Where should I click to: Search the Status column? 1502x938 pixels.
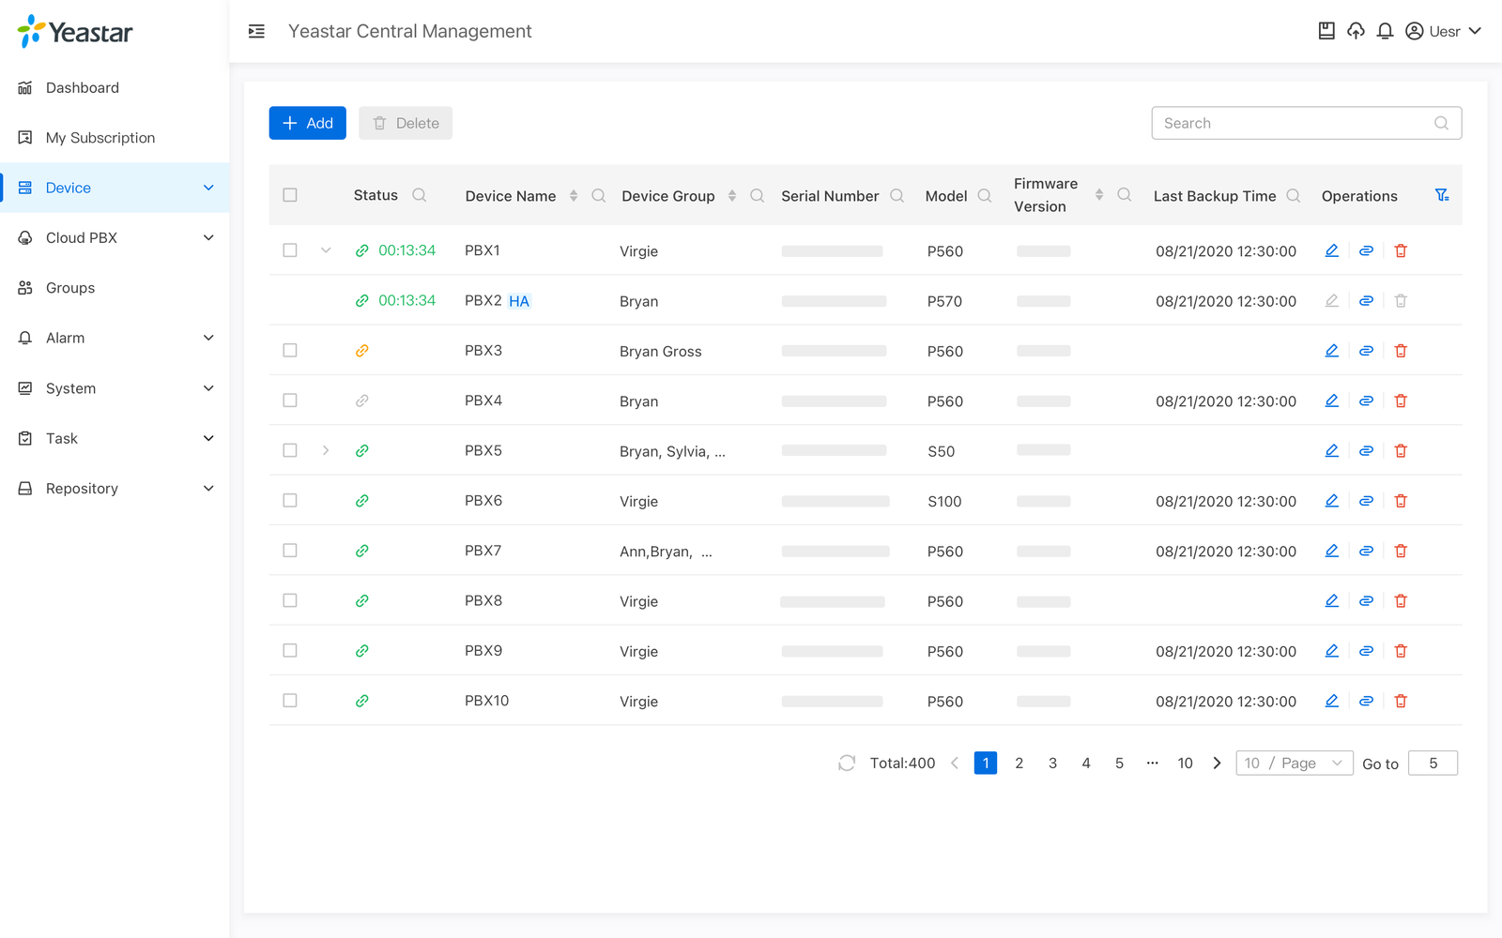420,195
